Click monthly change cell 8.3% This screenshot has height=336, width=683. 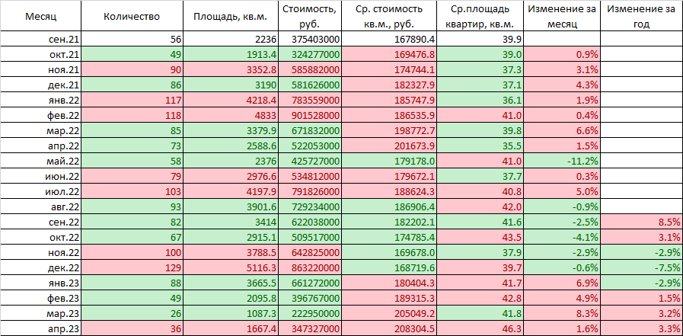click(x=562, y=314)
